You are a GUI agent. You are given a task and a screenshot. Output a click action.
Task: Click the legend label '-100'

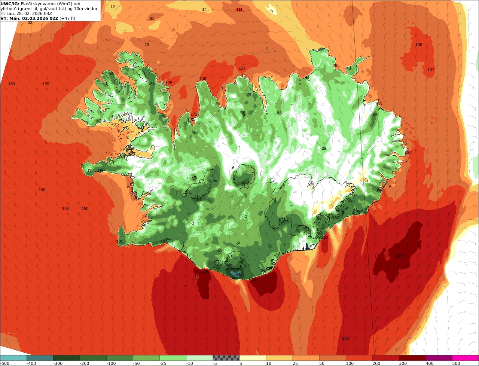[111, 363]
